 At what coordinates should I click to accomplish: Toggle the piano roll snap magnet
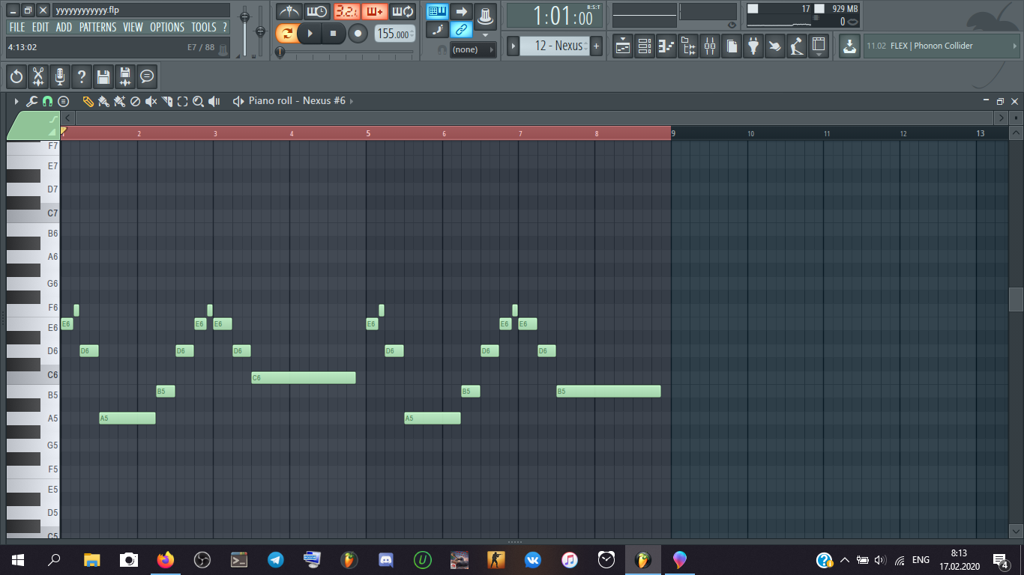pos(47,101)
